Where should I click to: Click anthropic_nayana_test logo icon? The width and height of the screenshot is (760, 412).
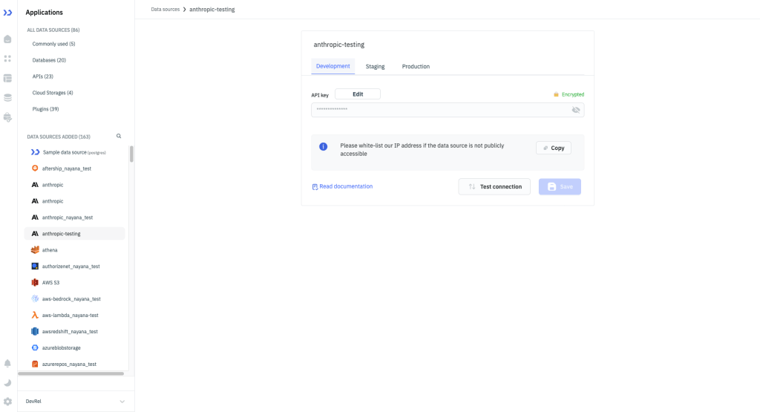35,218
